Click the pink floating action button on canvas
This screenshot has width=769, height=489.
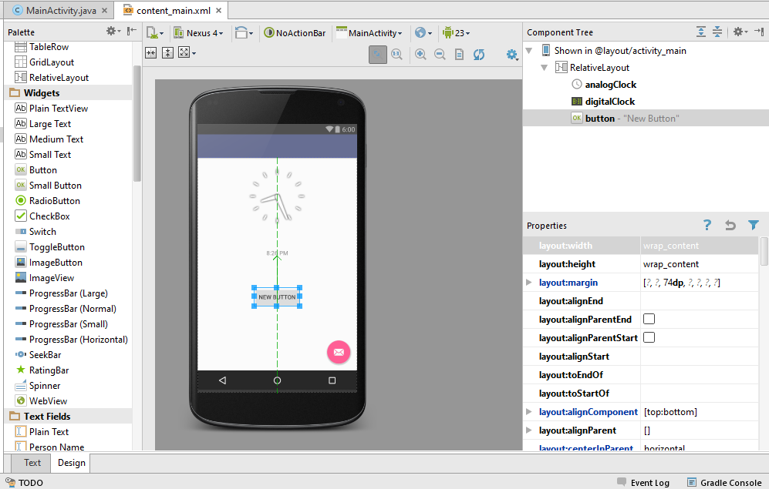[x=338, y=352]
